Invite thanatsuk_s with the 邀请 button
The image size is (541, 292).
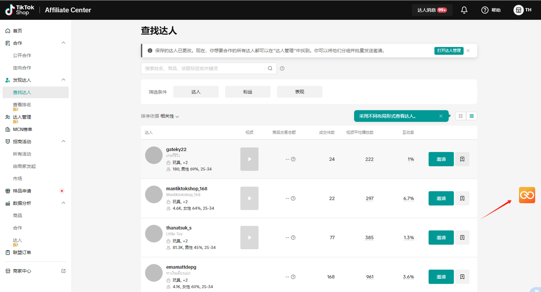[441, 237]
